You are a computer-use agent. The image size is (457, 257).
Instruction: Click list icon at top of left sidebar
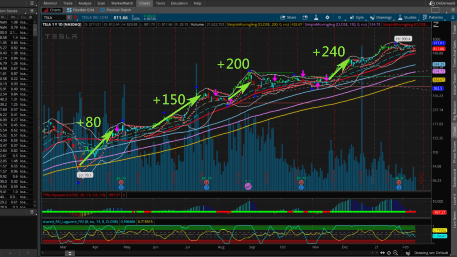[x=32, y=3]
